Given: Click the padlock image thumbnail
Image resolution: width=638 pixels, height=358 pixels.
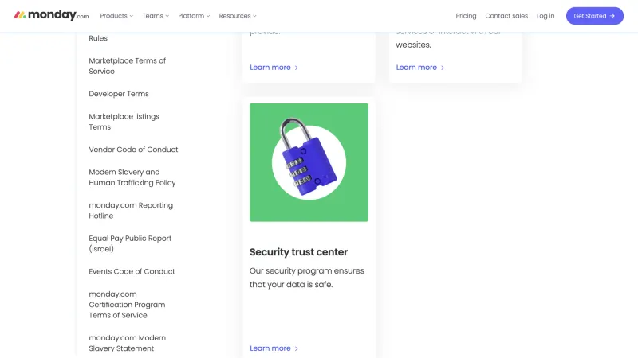Looking at the screenshot, I should pos(309,162).
